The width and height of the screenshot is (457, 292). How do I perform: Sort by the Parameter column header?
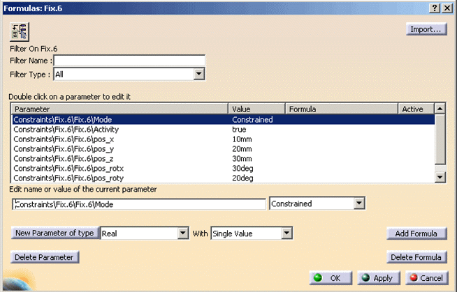tap(120, 109)
